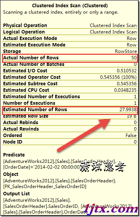140x217 pixels.
Task: Select the I/O cost value 0.510532
Action: coord(127,71)
